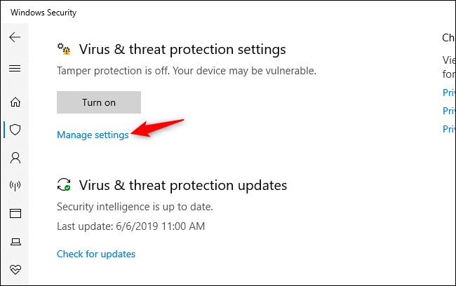Open Device performance & health heart icon
Viewport: 456px width, 286px height.
tap(15, 269)
